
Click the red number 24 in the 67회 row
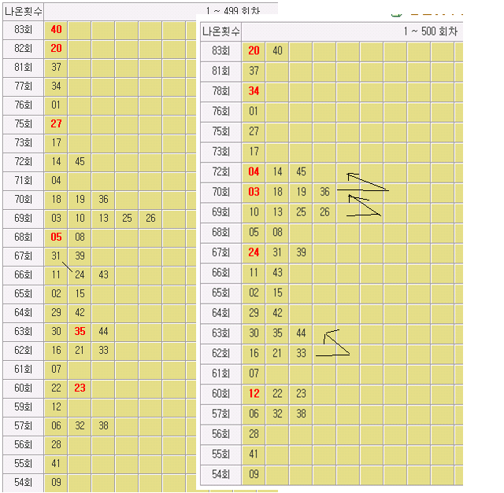click(x=254, y=252)
